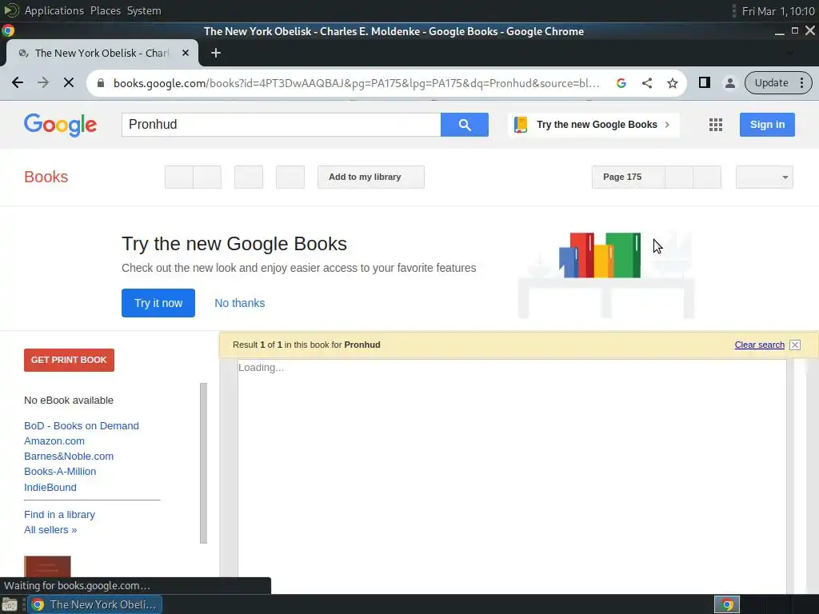This screenshot has width=819, height=614.
Task: Click the address bar URL
Action: (x=356, y=83)
